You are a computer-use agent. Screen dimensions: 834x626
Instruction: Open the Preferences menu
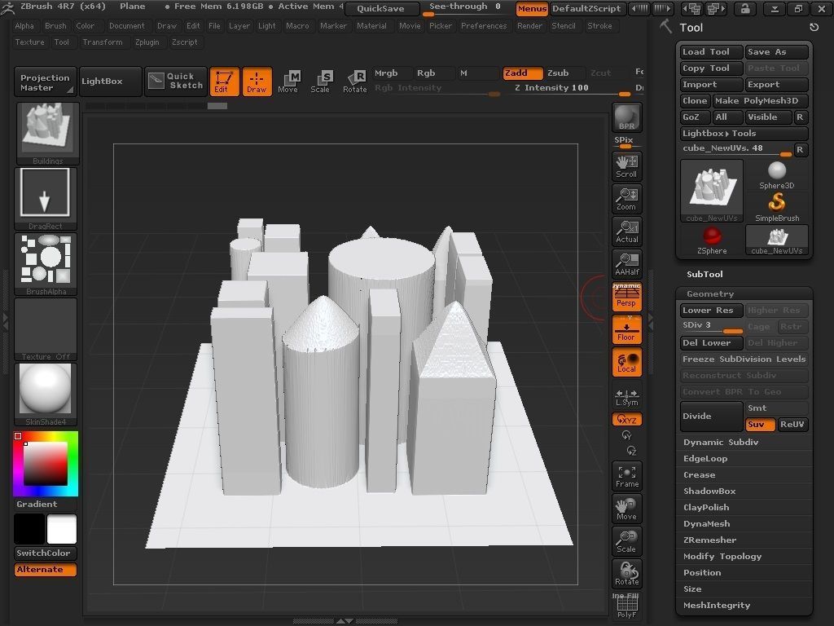(484, 25)
